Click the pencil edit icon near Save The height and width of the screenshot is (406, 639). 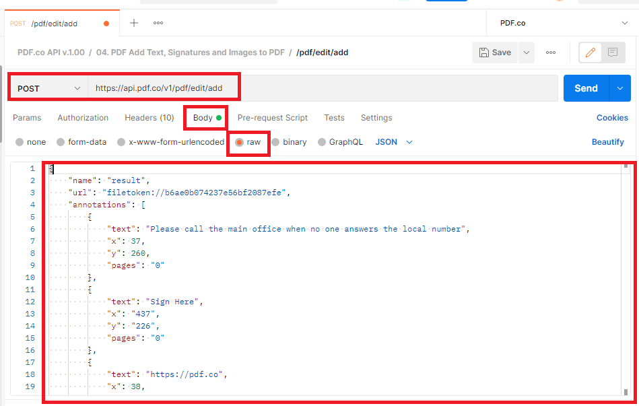point(590,52)
